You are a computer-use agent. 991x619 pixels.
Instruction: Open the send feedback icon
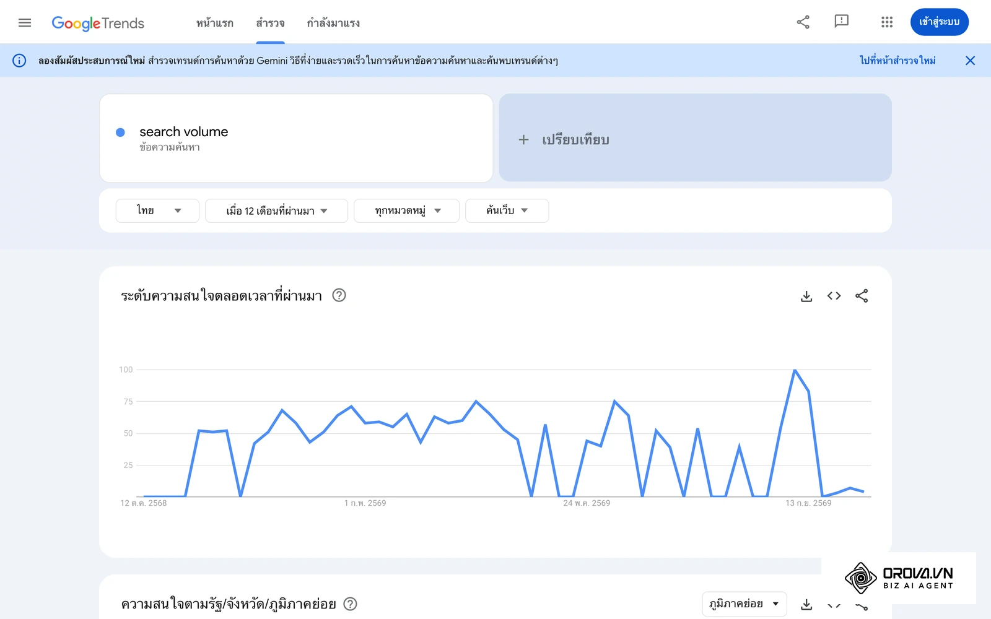[x=841, y=22]
